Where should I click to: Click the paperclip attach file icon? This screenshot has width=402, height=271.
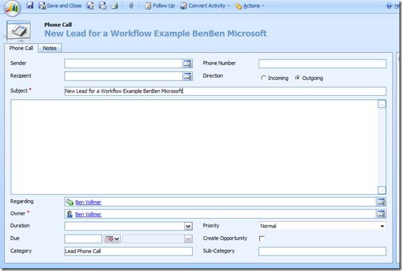click(x=131, y=6)
